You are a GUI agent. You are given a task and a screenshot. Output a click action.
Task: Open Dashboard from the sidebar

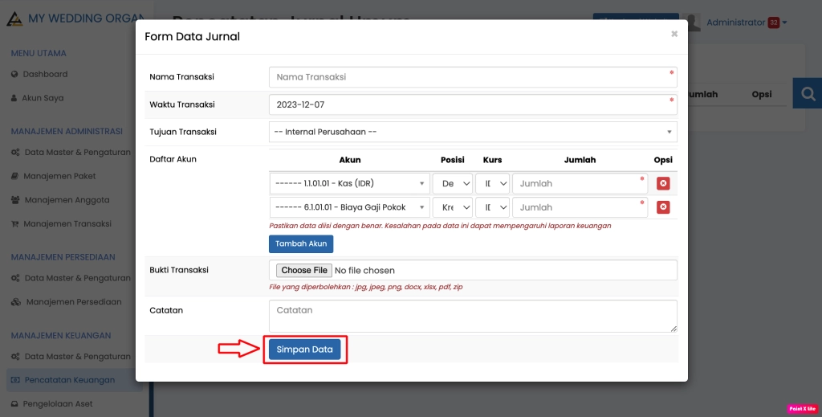pyautogui.click(x=45, y=74)
